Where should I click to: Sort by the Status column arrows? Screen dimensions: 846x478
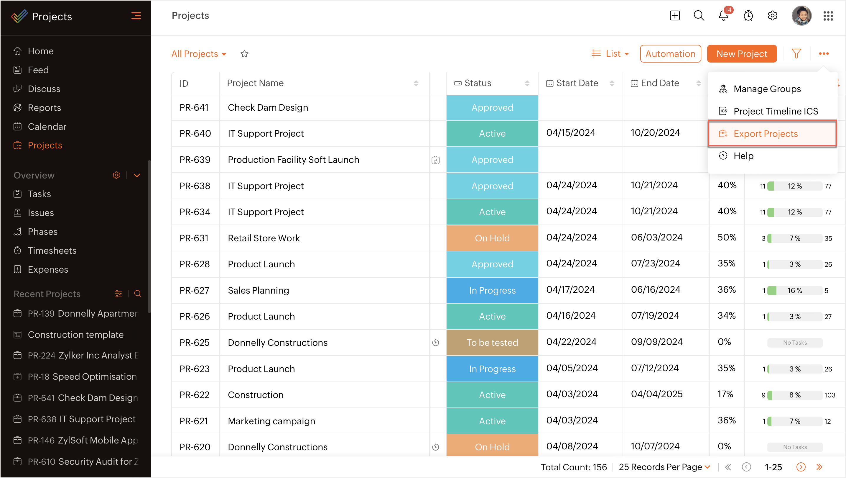point(527,84)
